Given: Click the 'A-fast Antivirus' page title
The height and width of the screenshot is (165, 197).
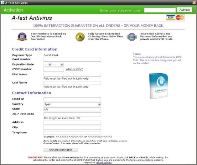Looking at the screenshot, I should 32,18.
